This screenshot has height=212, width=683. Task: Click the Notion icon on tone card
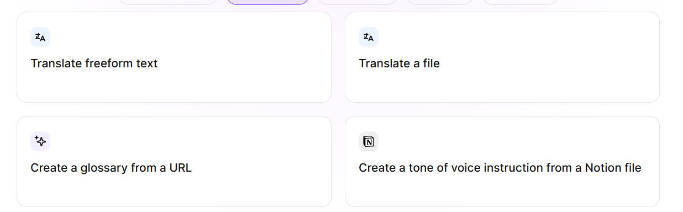click(x=369, y=141)
